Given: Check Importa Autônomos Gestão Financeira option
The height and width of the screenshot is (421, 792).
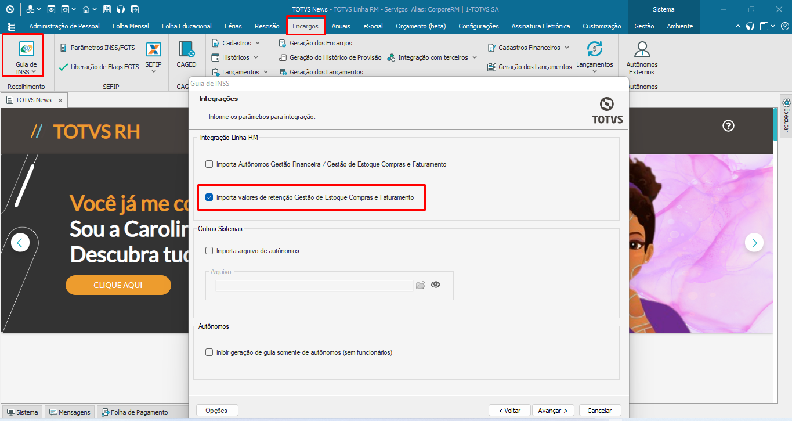Looking at the screenshot, I should tap(209, 164).
